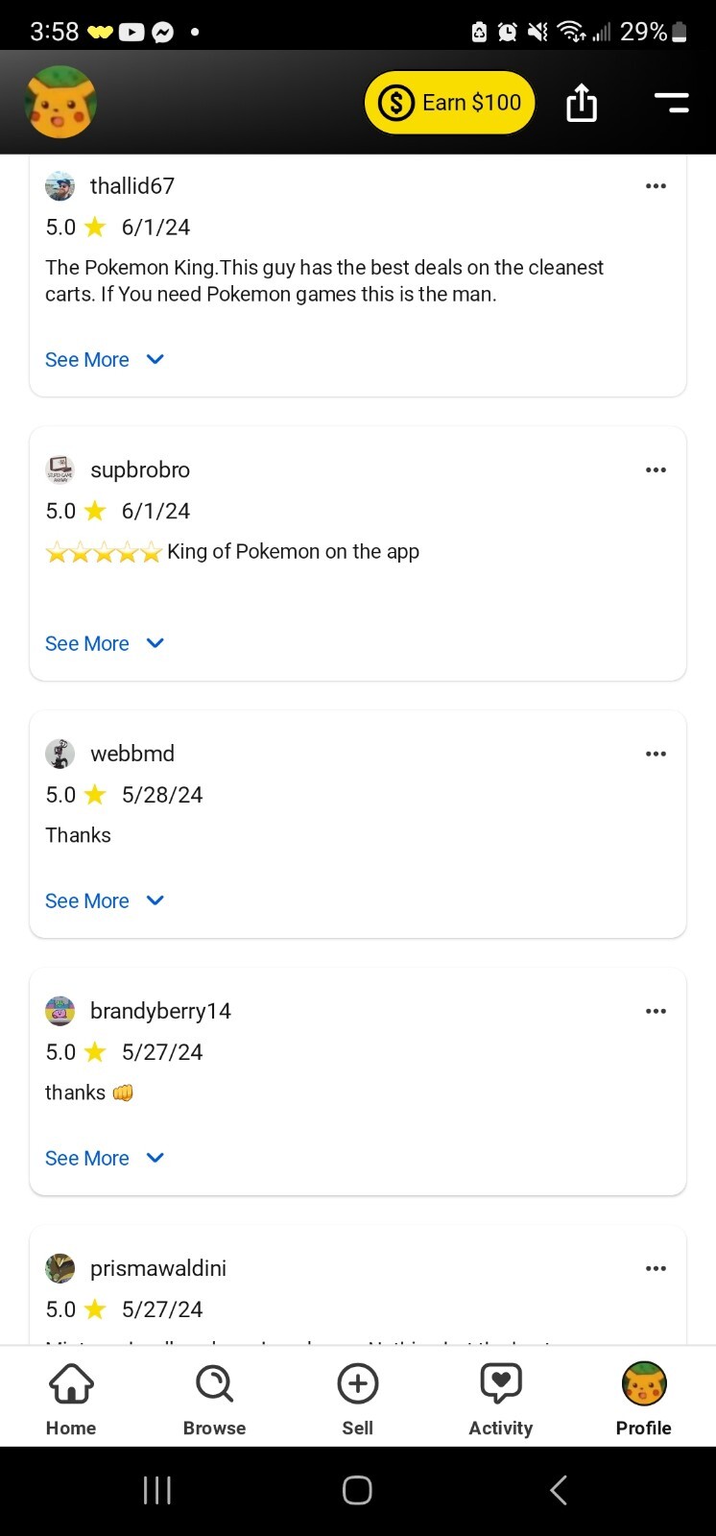The height and width of the screenshot is (1536, 716).
Task: View supbrobro's user avatar
Action: (60, 469)
